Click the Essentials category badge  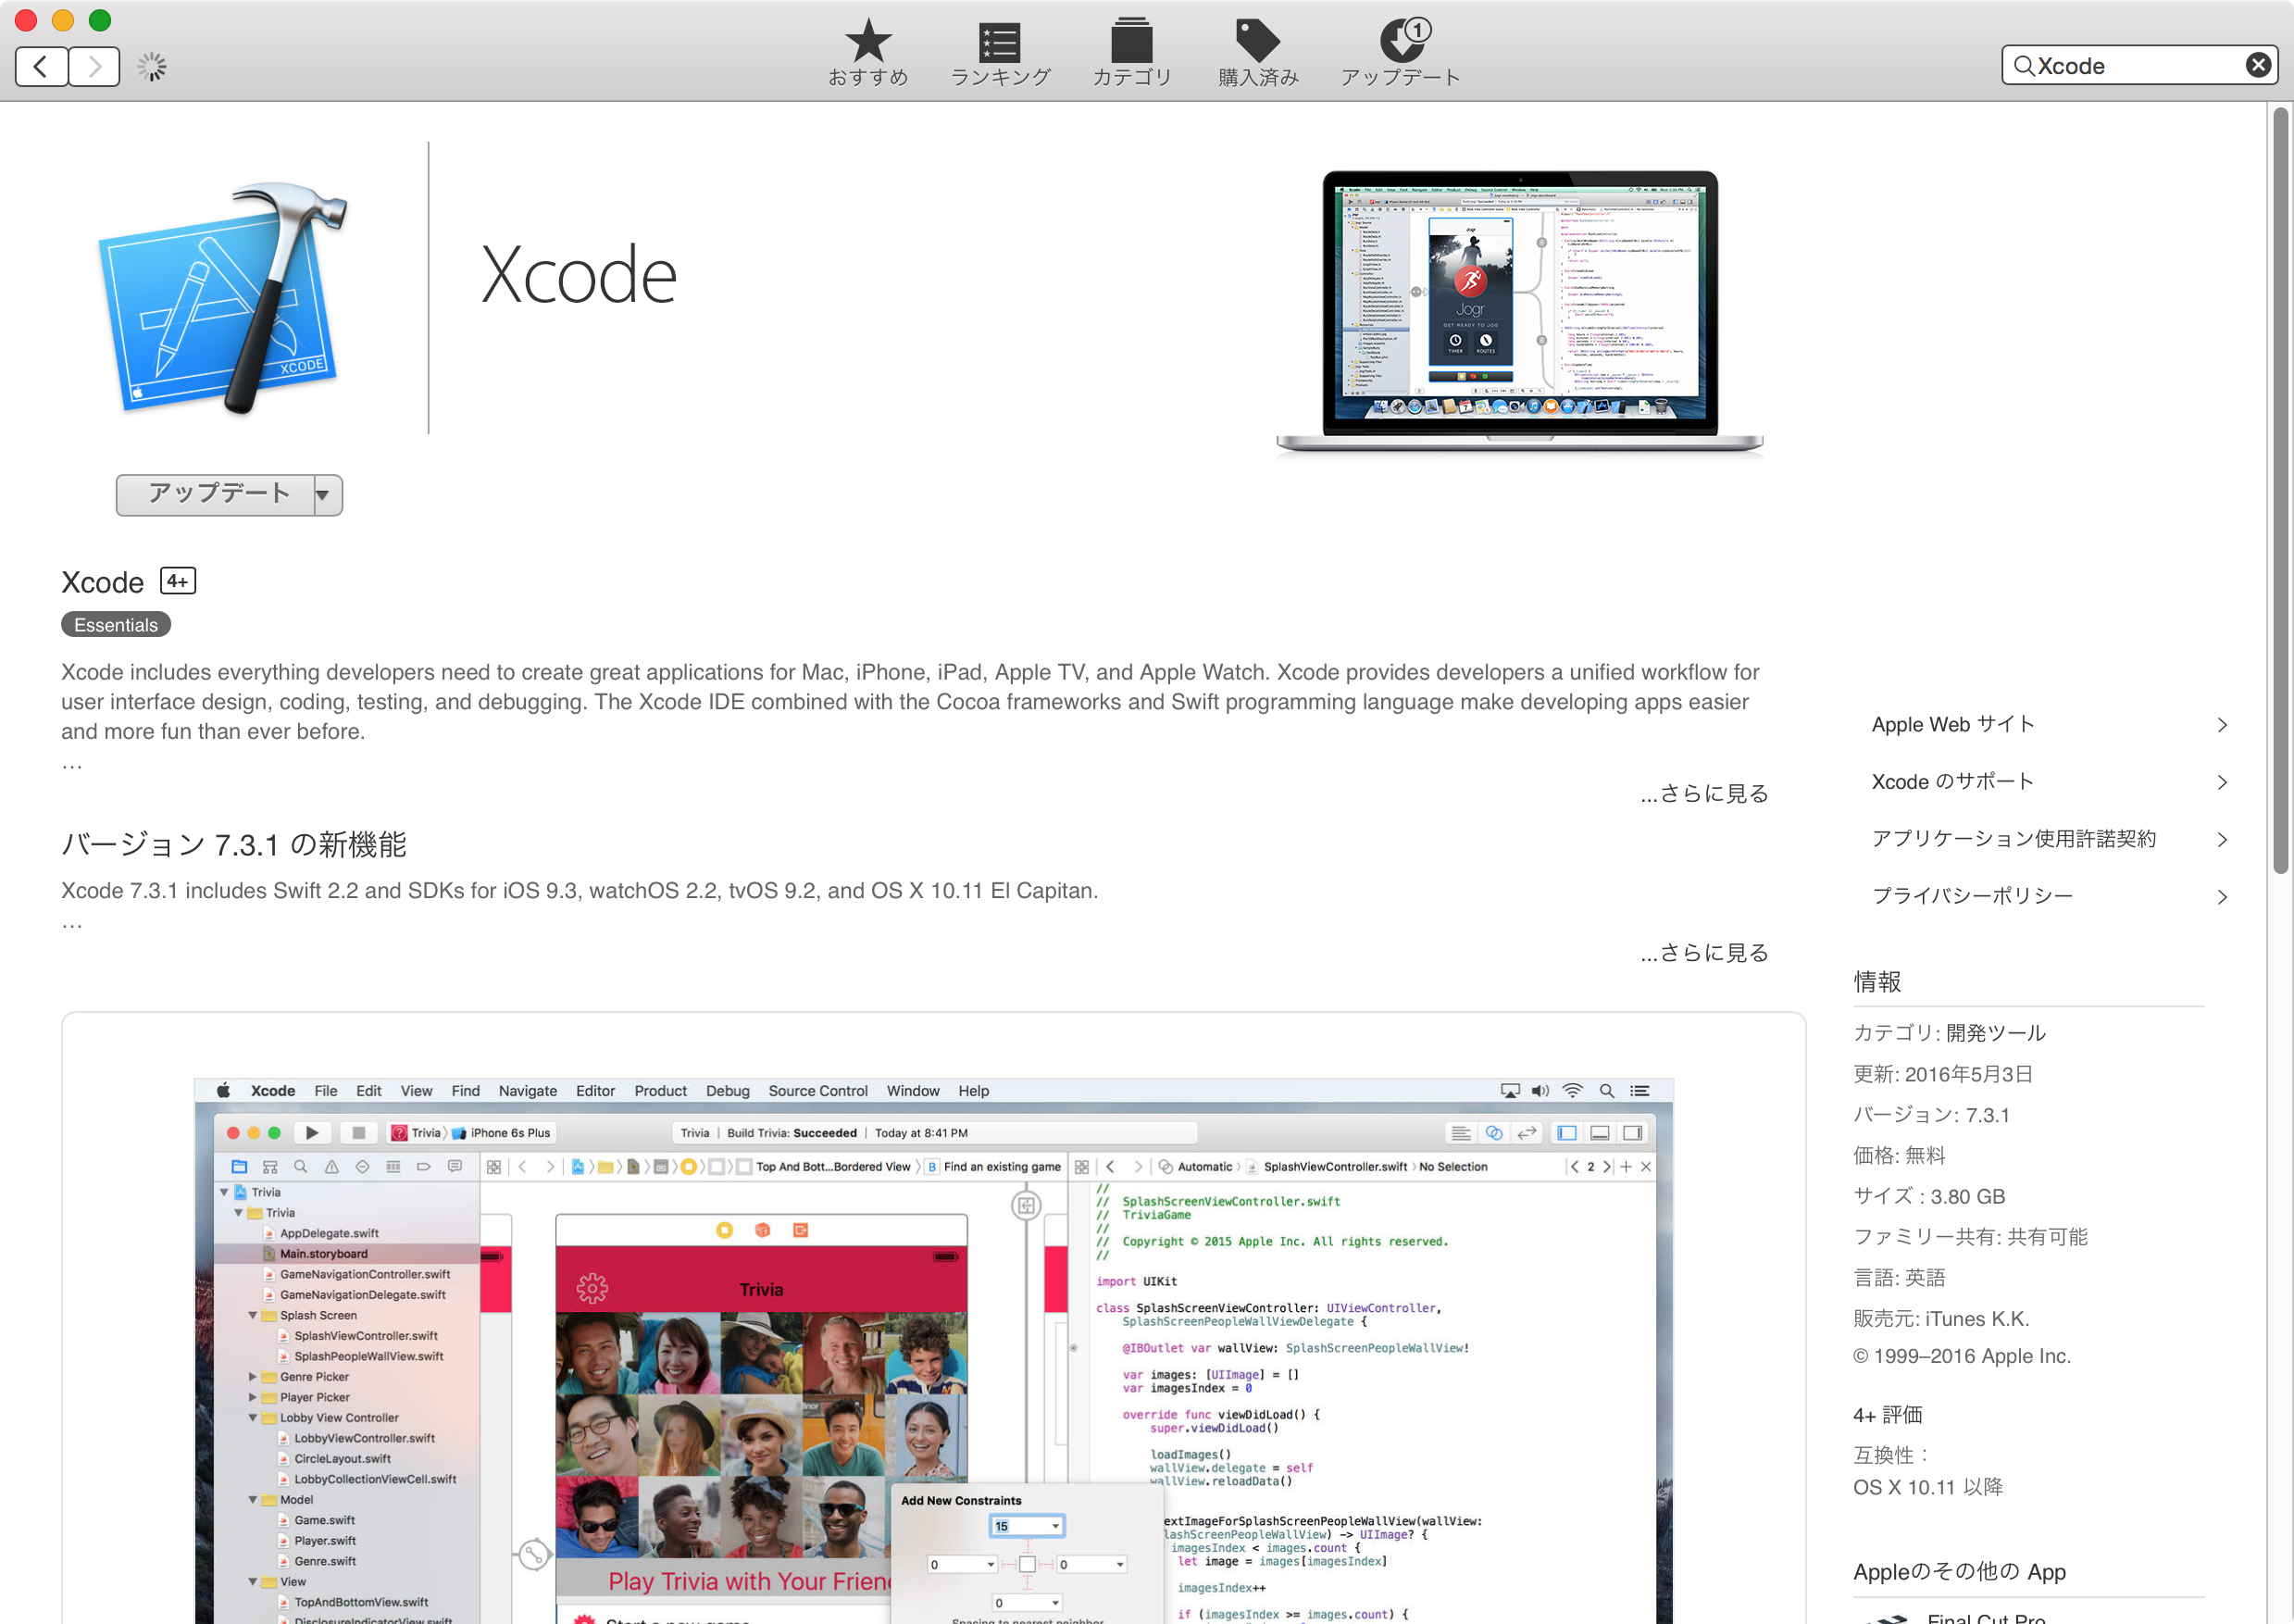[x=116, y=624]
